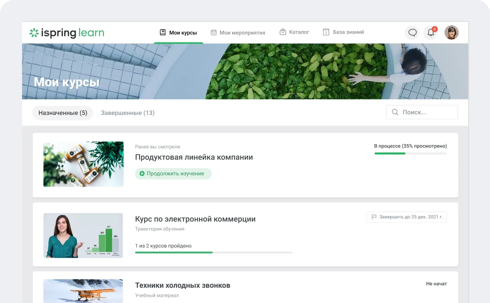Image resolution: width=490 pixels, height=303 pixels.
Task: Open the chat messages icon
Action: (x=412, y=32)
